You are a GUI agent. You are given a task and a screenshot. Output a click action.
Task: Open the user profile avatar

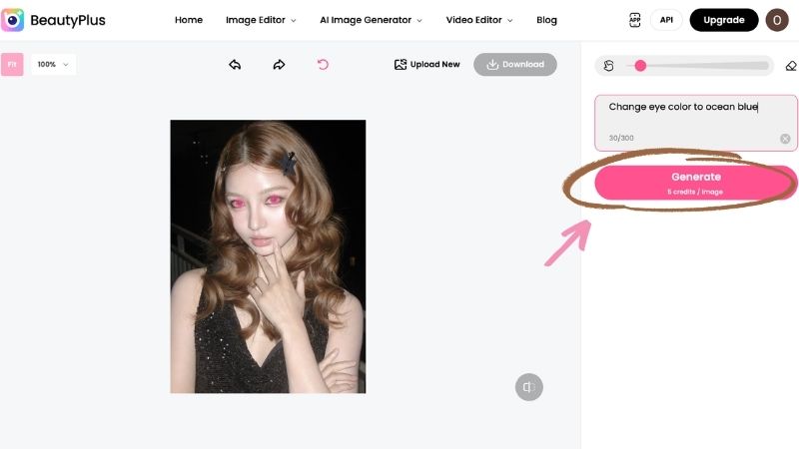(777, 20)
